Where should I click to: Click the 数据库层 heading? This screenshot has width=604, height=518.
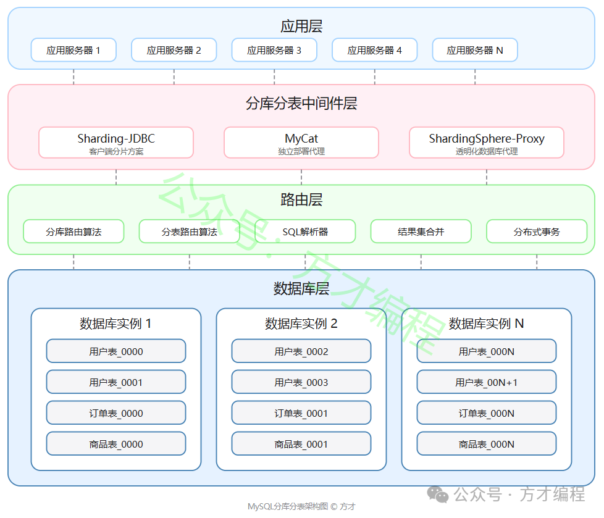(x=301, y=288)
